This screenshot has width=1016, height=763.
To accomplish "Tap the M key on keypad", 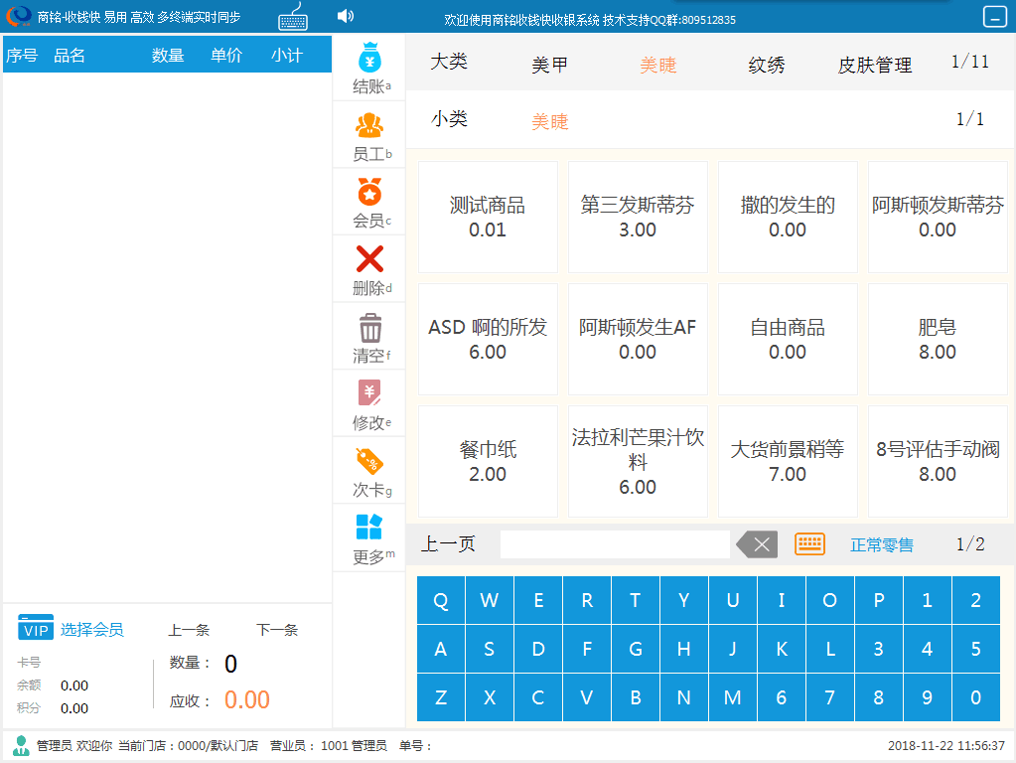I will click(x=733, y=697).
